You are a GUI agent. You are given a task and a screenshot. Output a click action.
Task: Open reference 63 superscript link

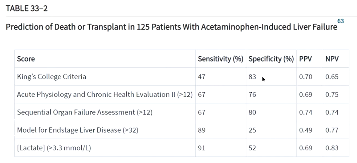point(340,21)
